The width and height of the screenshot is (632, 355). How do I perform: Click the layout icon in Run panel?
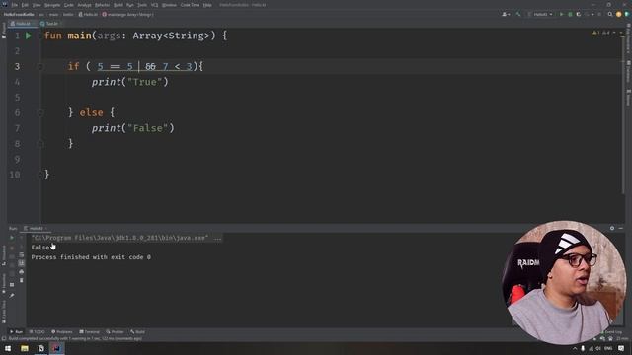12,285
